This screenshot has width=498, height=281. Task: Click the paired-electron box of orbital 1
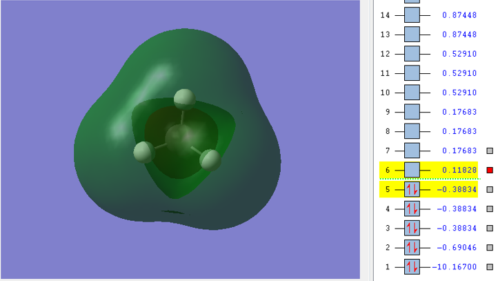412,267
